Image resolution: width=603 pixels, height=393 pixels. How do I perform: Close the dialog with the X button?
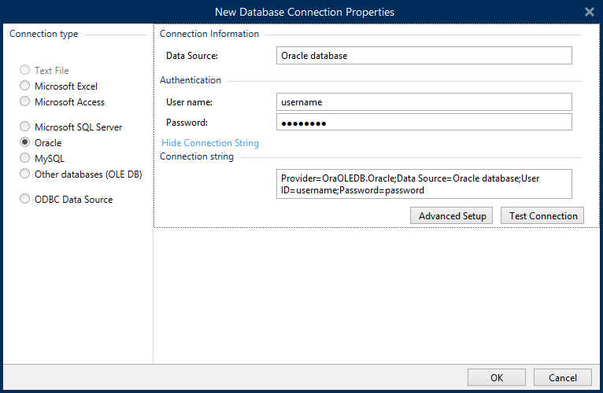tap(589, 12)
